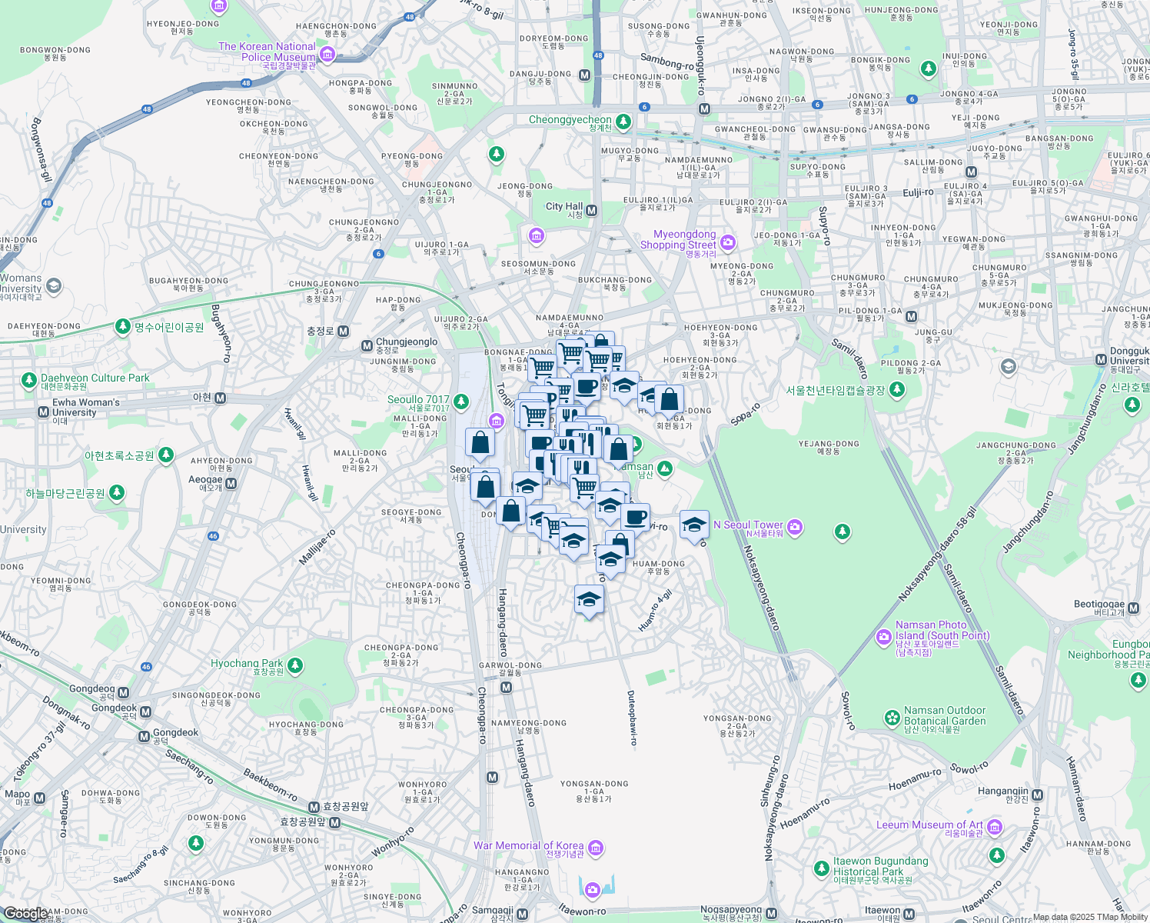Click a graduation cap marker in Huam-dong
Screen dimensions: 1150x923
[x=610, y=559]
